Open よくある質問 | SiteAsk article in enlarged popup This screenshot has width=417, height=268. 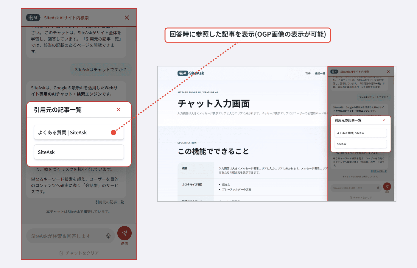pyautogui.click(x=79, y=133)
